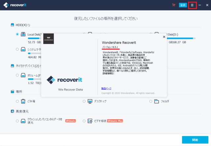The width and height of the screenshot is (211, 146).
Task: Click the Copyright 2020 Wondershare text
Action: pyautogui.click(x=128, y=93)
